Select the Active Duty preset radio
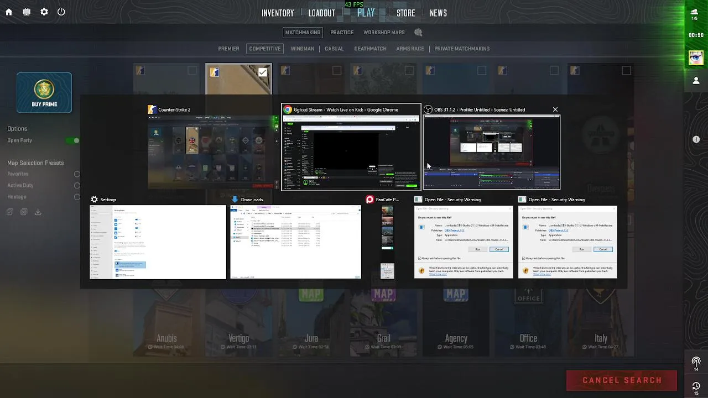 point(77,186)
